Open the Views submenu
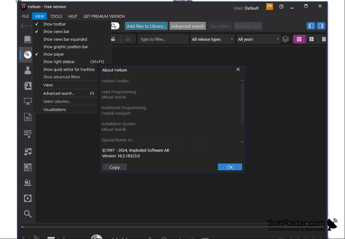The width and height of the screenshot is (345, 239). pyautogui.click(x=48, y=85)
